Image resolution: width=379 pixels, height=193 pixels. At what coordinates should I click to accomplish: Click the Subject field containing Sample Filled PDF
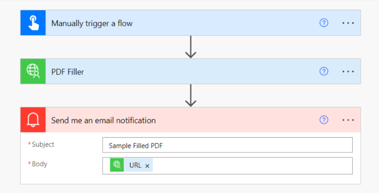(227, 145)
